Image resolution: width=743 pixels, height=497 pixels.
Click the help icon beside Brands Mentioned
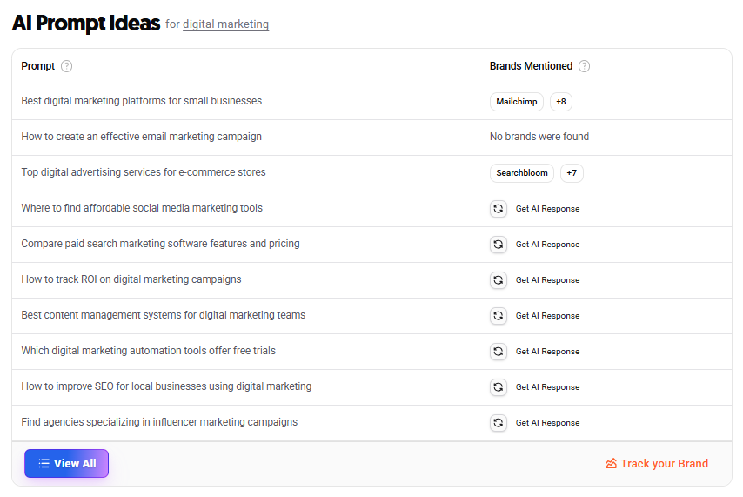click(585, 66)
